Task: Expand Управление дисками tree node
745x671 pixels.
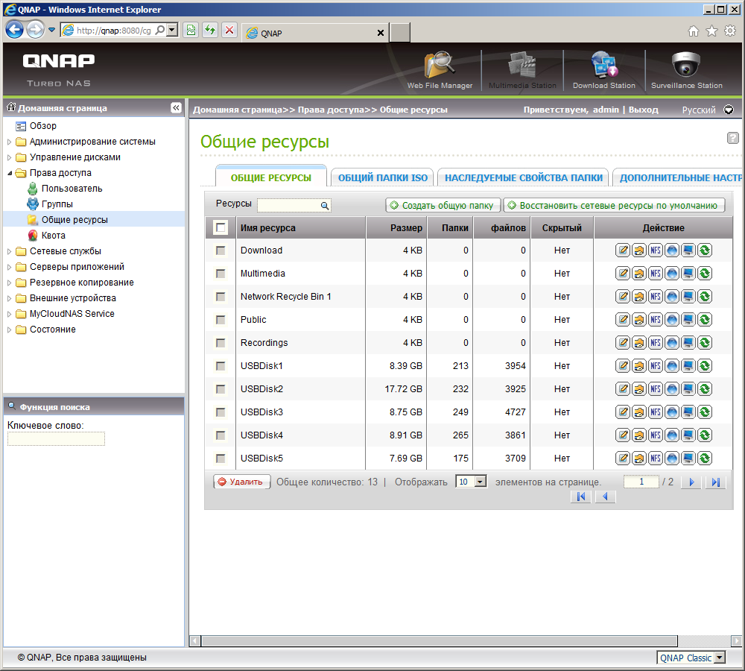Action: 9,157
